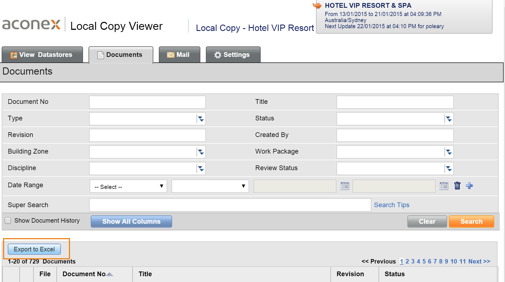Screen dimensions: 505x282
Task: Click the File column header
Action: [45, 274]
